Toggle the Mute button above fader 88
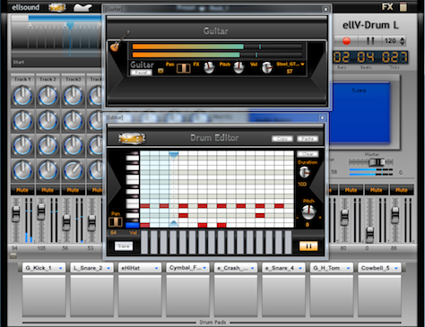The width and height of the screenshot is (425, 327). pos(402,190)
